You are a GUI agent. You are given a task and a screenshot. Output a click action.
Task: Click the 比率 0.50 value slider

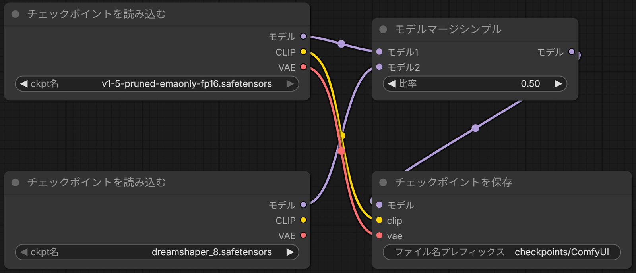tap(475, 84)
